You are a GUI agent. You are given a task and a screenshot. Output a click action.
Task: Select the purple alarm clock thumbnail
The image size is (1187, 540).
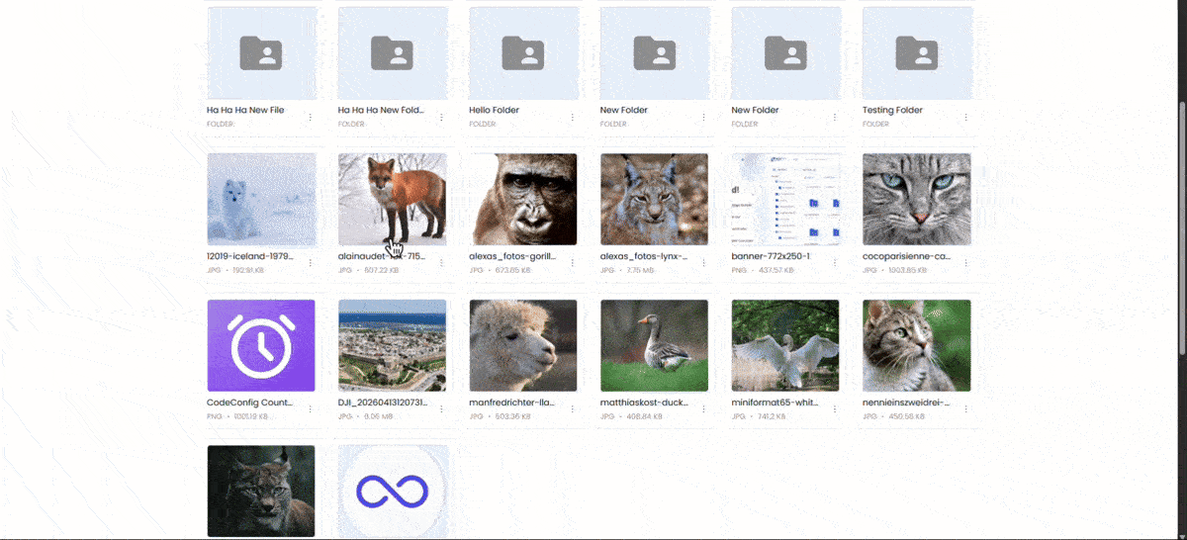click(261, 345)
